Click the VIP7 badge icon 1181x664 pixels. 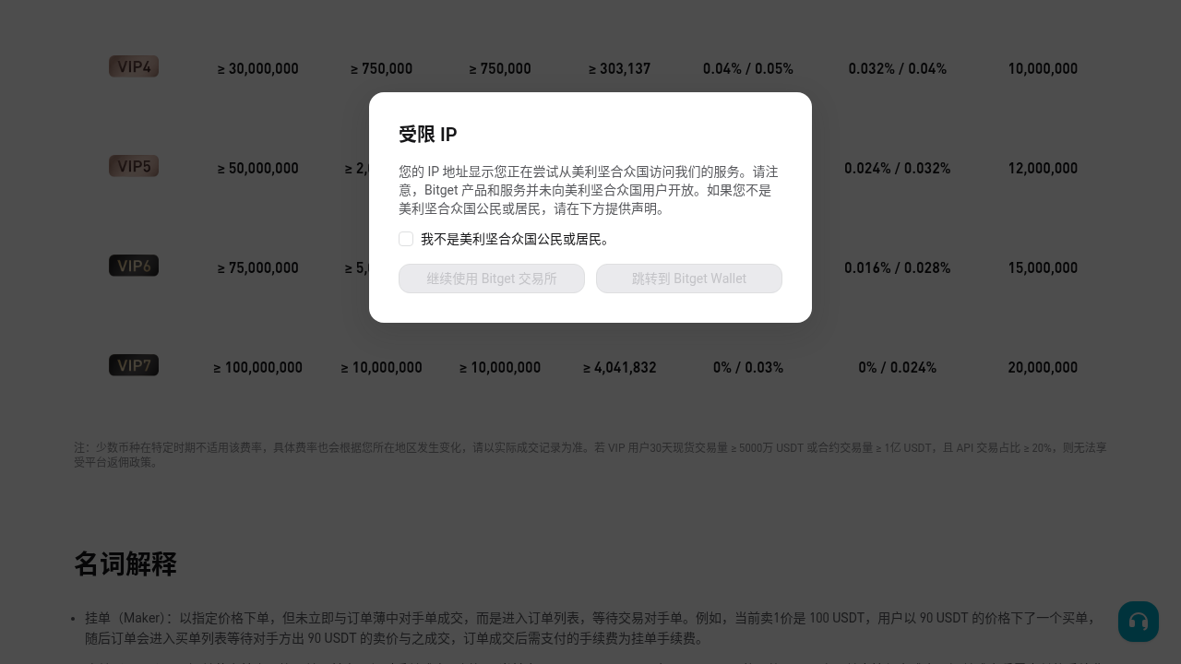[x=134, y=365]
